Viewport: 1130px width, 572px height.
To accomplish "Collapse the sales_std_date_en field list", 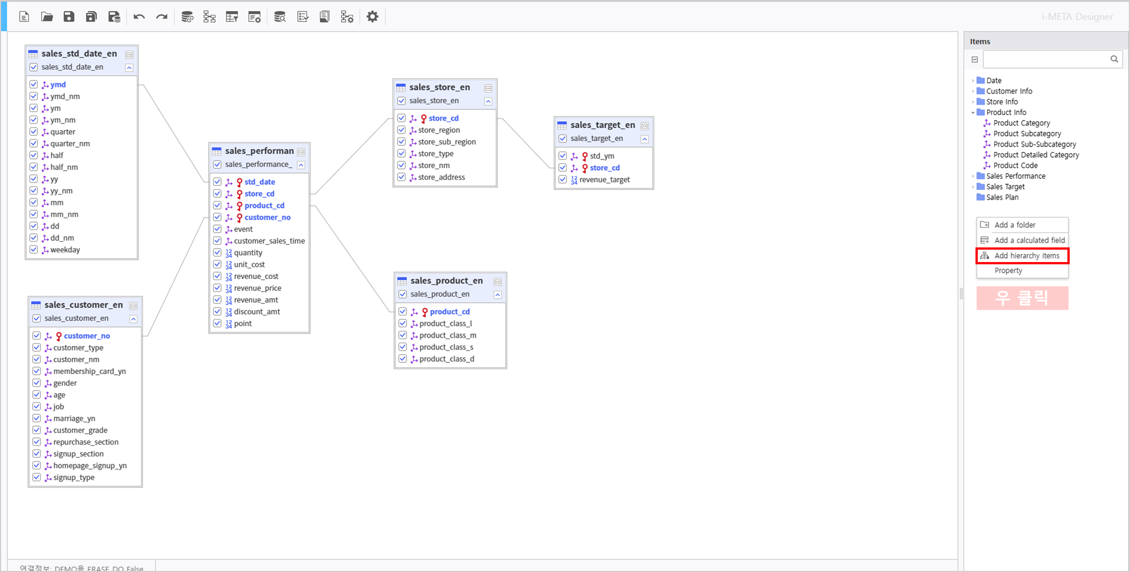I will tap(129, 68).
